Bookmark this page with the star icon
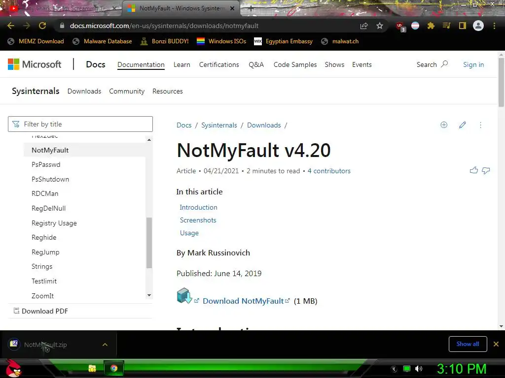 pyautogui.click(x=380, y=26)
